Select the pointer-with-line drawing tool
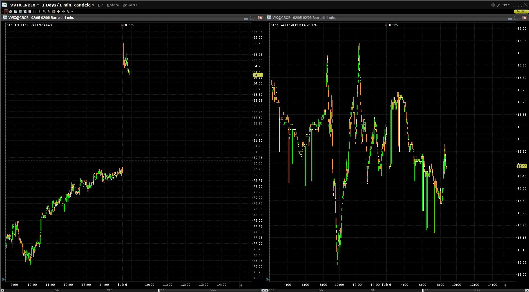This screenshot has width=529, height=292. 39,12
